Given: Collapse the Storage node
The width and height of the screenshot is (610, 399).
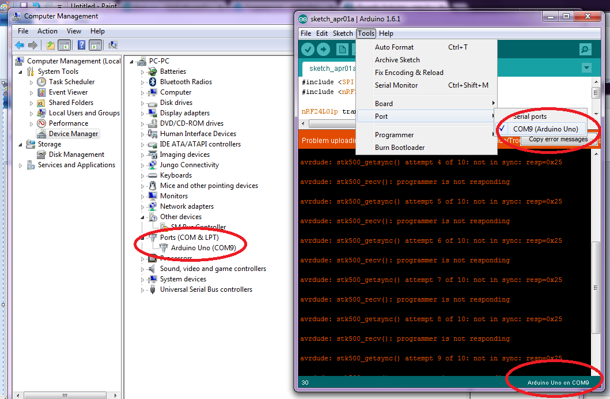Looking at the screenshot, I should (x=20, y=144).
